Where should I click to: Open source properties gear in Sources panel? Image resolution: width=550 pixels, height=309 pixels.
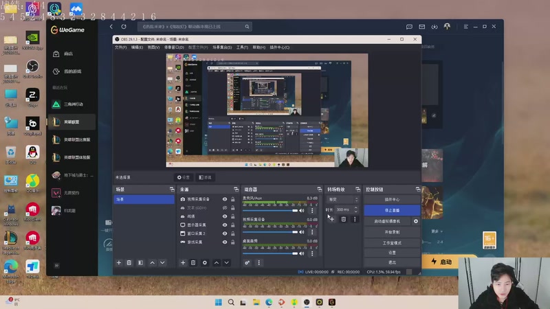tap(204, 262)
